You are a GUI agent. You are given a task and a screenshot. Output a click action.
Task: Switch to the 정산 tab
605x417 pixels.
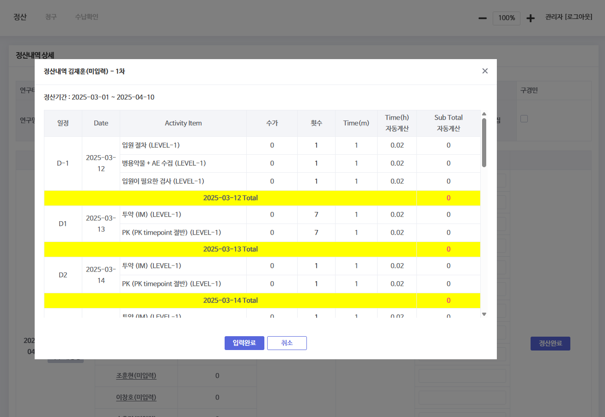point(20,17)
